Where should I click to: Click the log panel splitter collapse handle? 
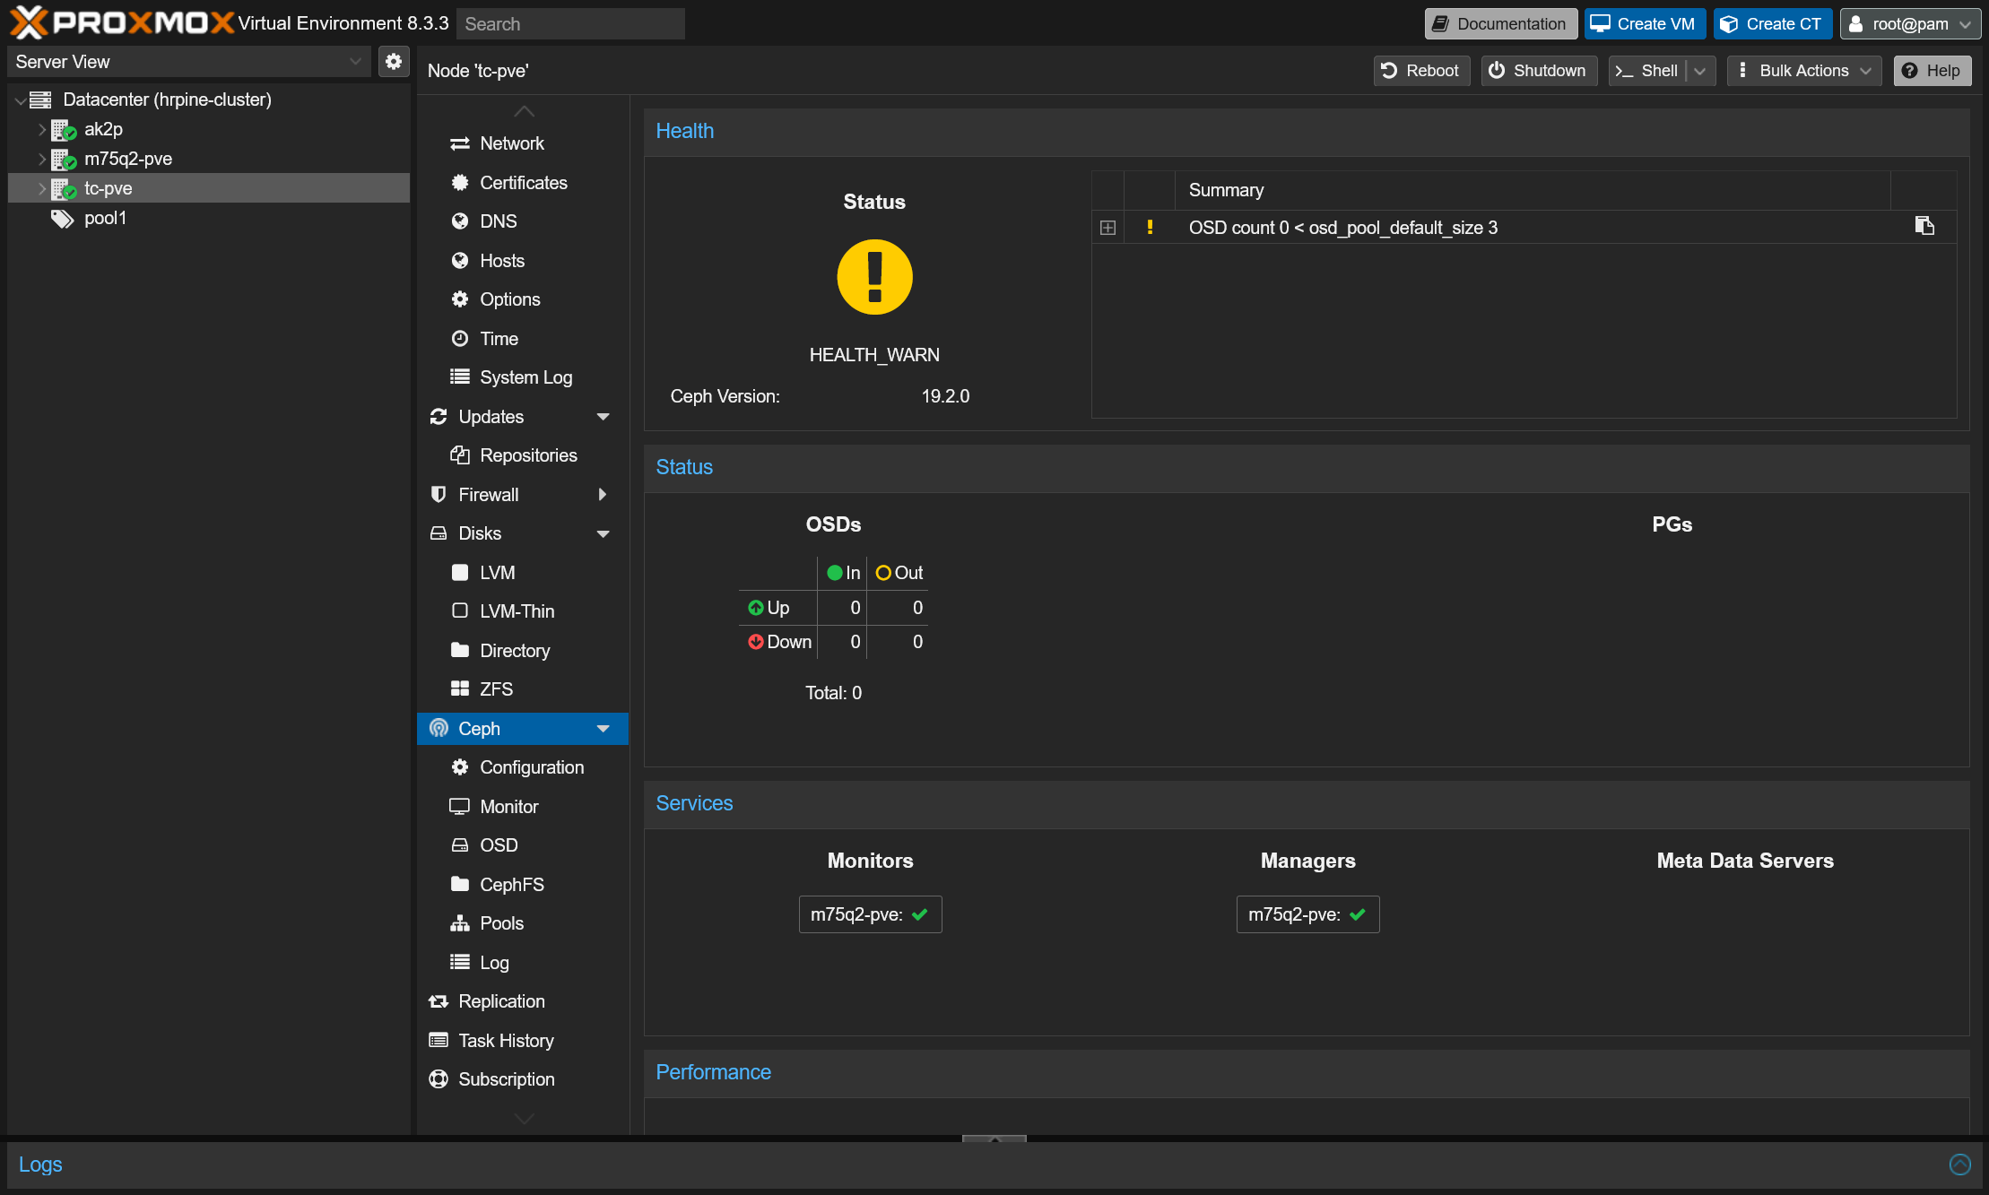pyautogui.click(x=994, y=1138)
